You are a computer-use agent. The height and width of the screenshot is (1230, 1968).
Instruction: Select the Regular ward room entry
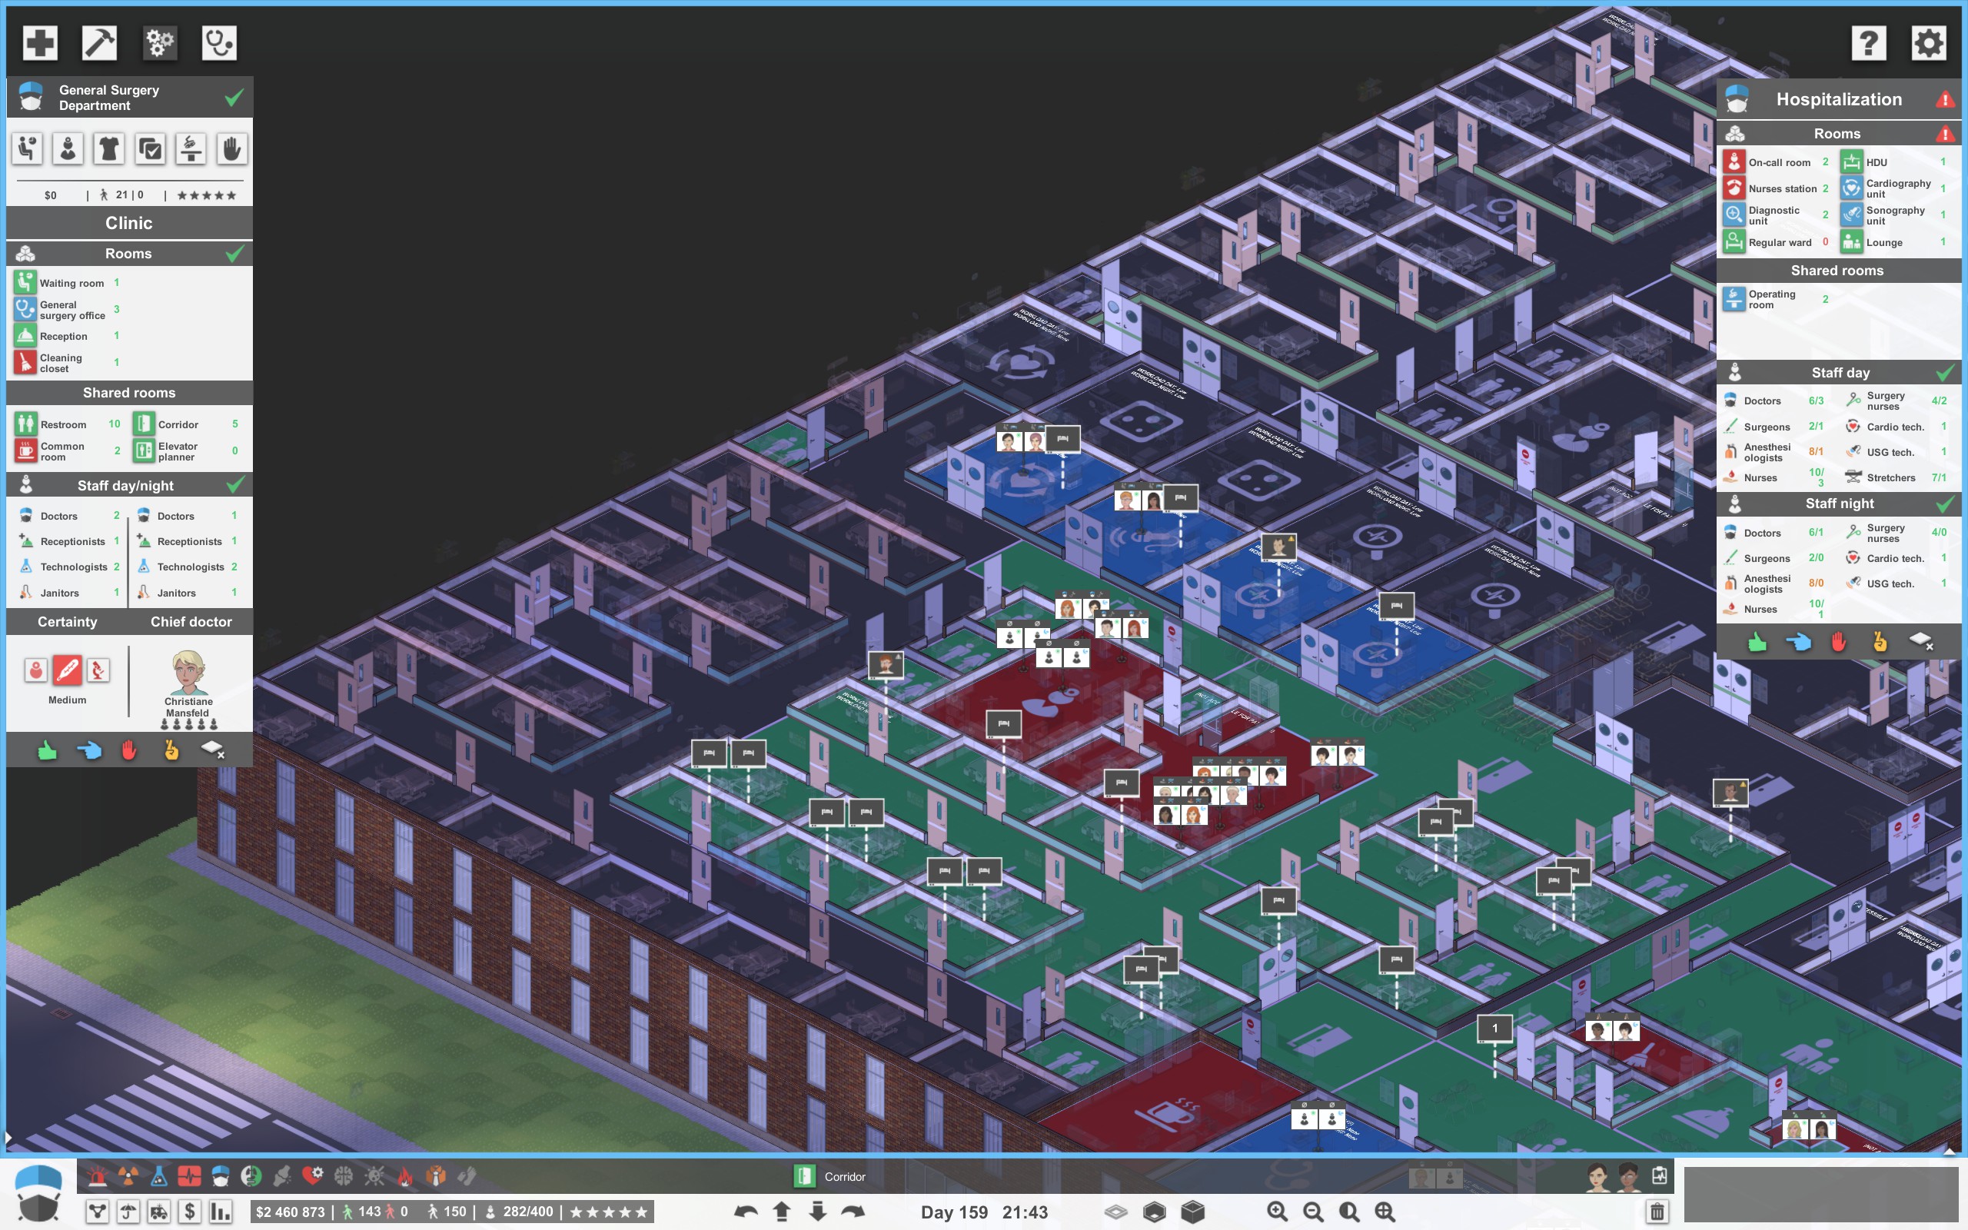click(x=1777, y=242)
